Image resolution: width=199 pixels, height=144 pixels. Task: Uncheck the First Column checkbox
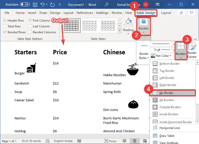point(30,20)
